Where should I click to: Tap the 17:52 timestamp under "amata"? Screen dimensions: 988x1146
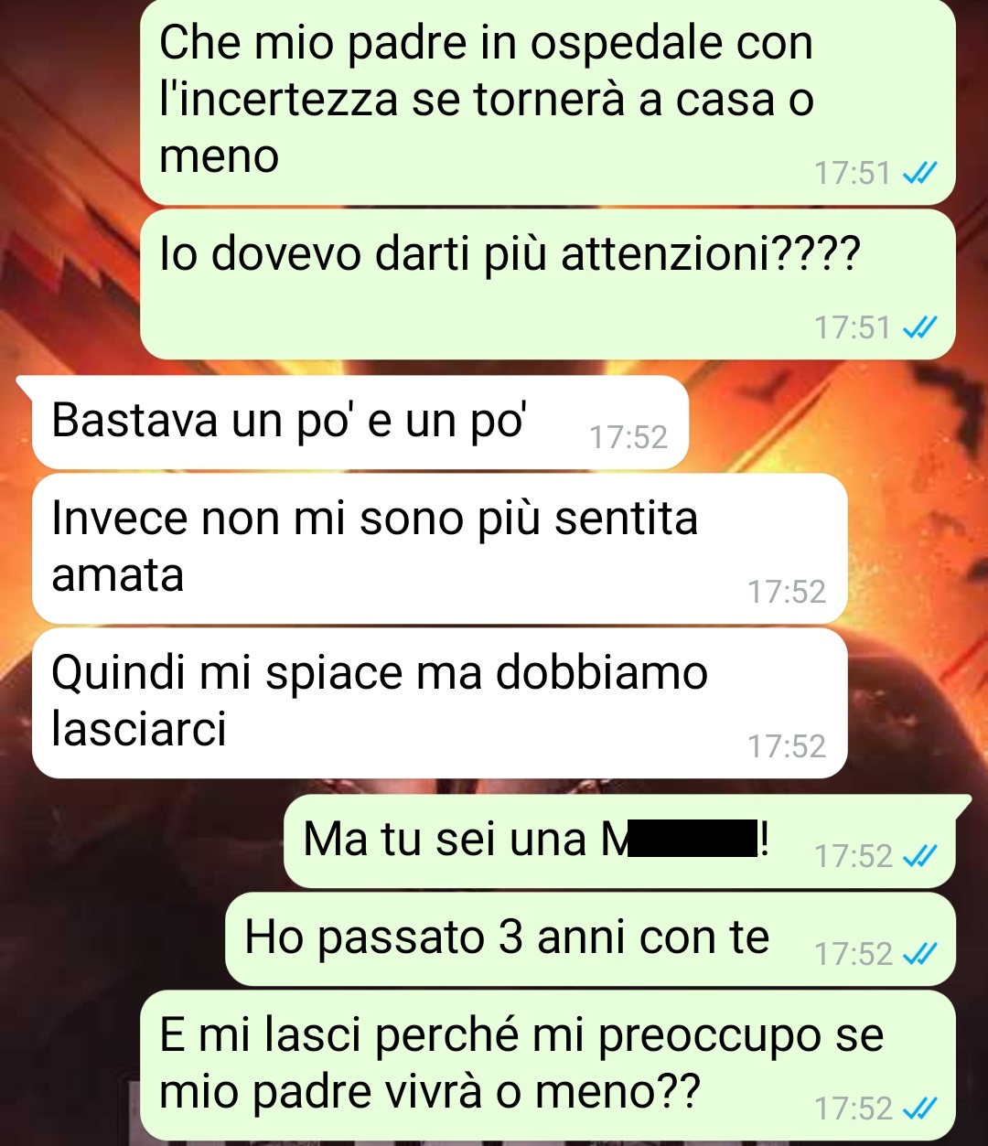click(787, 592)
